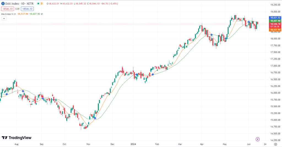
Task: Click the Feb label on time axis
Action: [157, 144]
